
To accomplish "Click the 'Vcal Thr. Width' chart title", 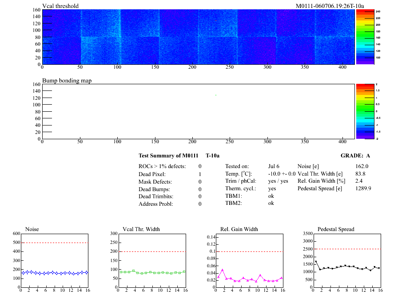I will (141, 229).
